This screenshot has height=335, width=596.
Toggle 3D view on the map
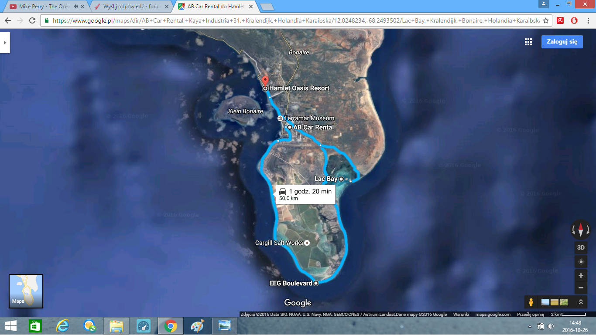[x=581, y=247]
